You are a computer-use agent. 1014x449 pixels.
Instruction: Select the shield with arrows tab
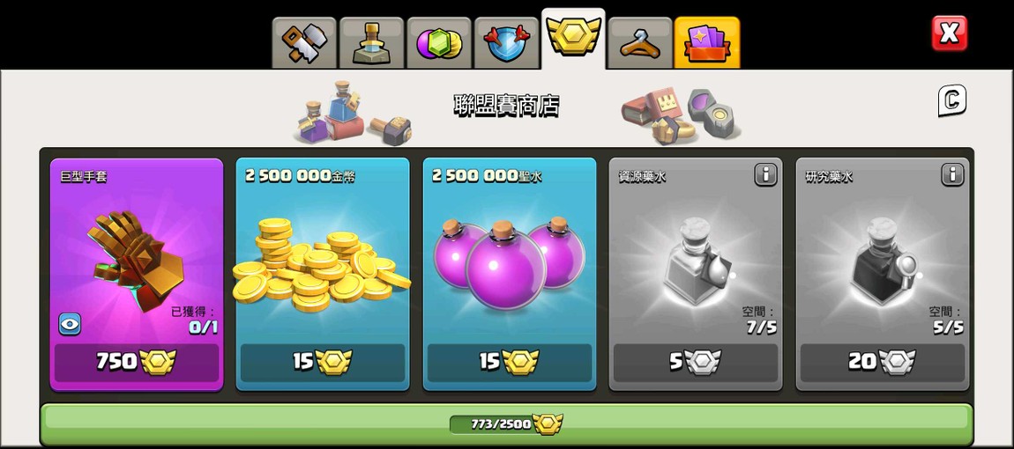[x=506, y=43]
